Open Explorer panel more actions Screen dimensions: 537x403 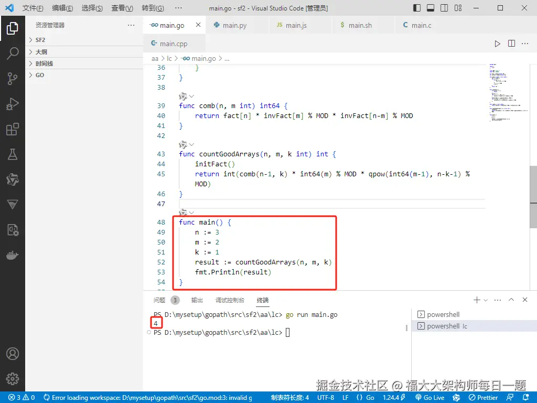[131, 25]
